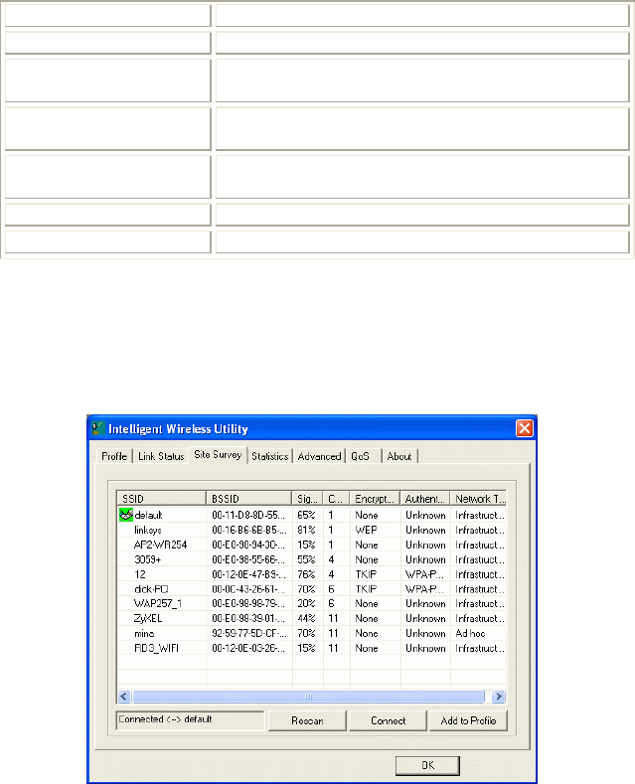The height and width of the screenshot is (784, 635).
Task: Click Add to Profile button
Action: point(468,720)
